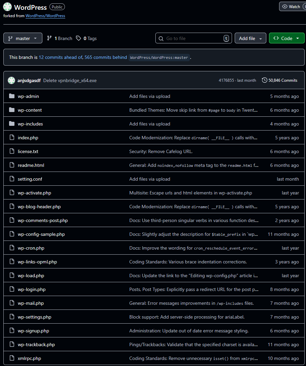Click the WordPress repository avatar icon
This screenshot has width=306, height=366.
pos(7,7)
